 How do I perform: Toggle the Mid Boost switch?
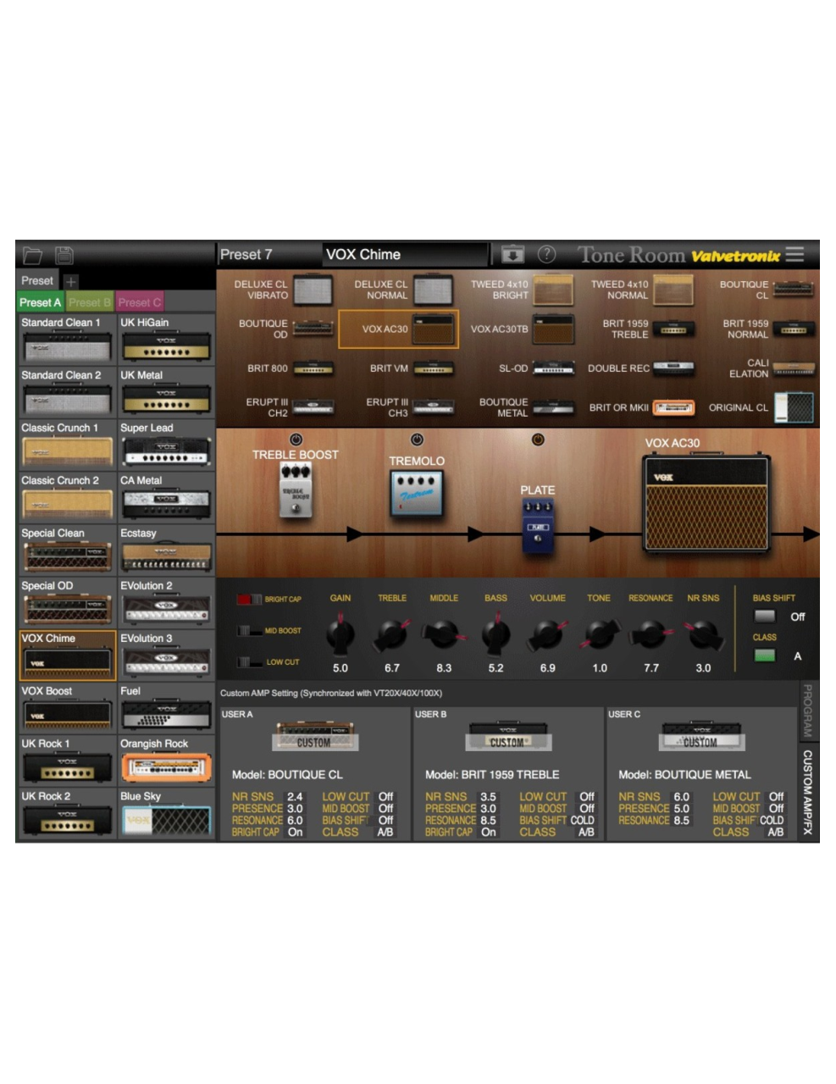pyautogui.click(x=249, y=631)
